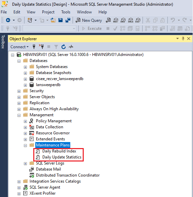The height and width of the screenshot is (197, 193).
Task: Click Connect Object Explorer plug icon
Action: pyautogui.click(x=34, y=47)
